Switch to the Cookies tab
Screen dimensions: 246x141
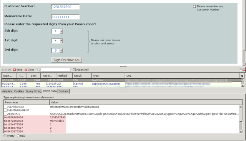click(19, 91)
